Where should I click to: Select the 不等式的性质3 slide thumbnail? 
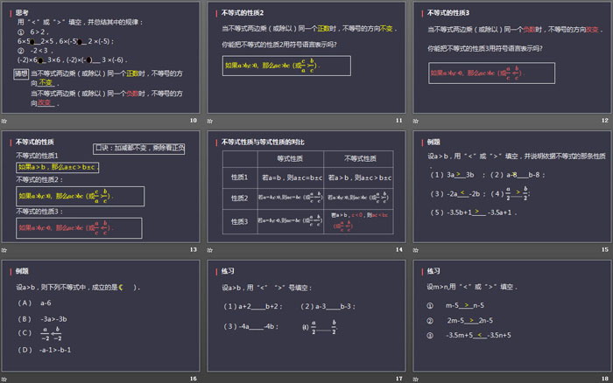coord(512,57)
